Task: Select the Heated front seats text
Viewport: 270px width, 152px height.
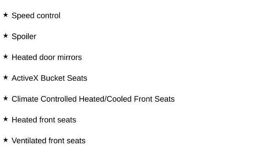Action: [x=44, y=120]
